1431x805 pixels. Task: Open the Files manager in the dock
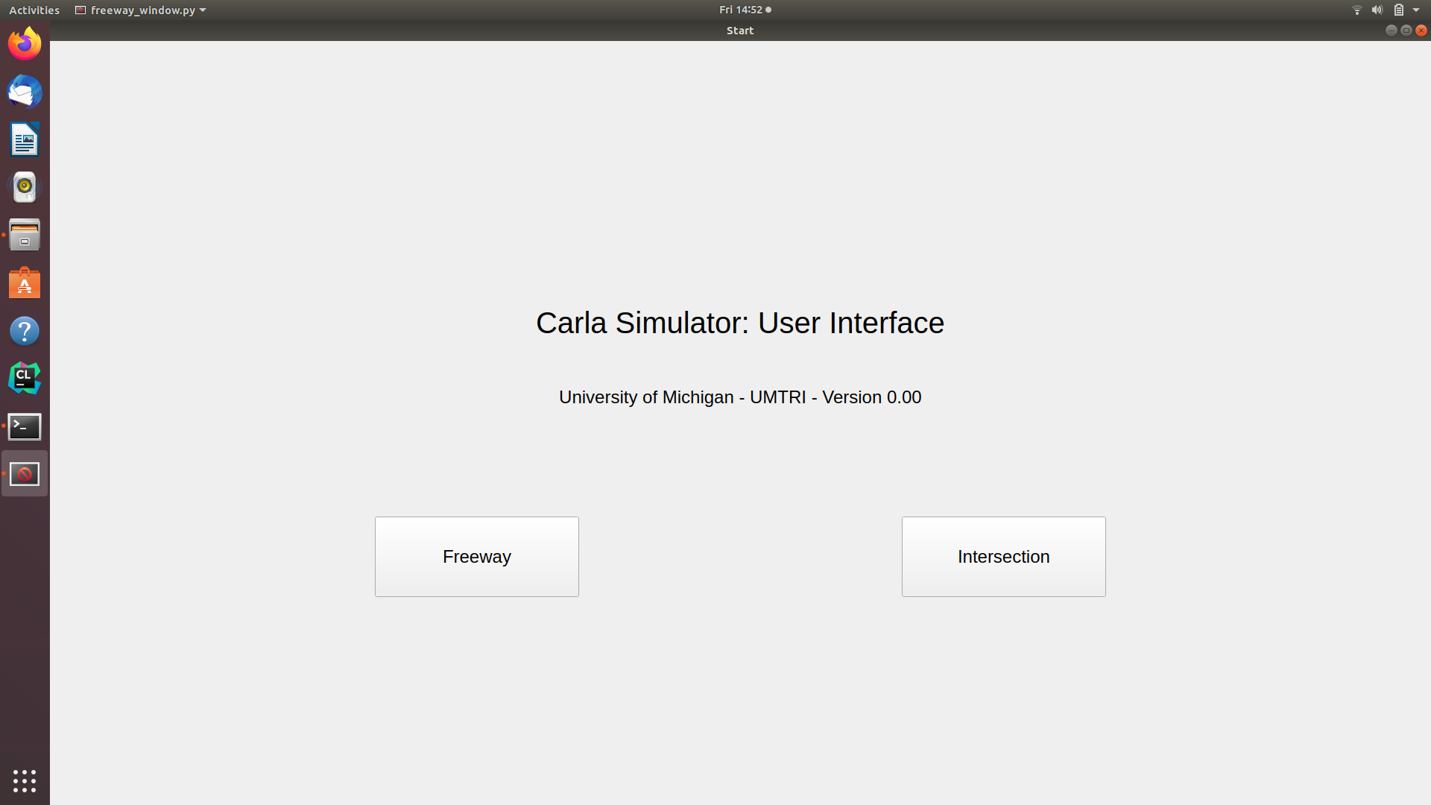click(x=25, y=235)
